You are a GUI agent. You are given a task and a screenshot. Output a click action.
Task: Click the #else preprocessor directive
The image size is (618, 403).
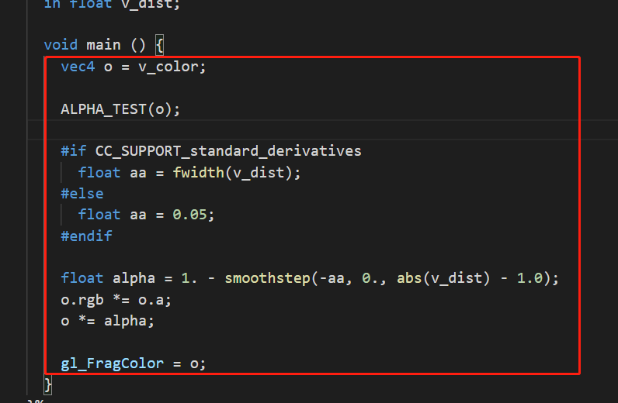(82, 193)
